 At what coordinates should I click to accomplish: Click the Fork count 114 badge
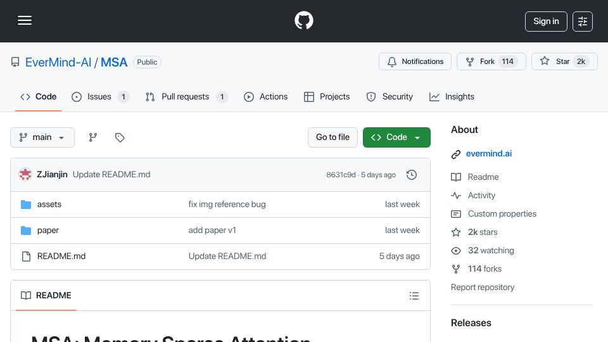507,61
